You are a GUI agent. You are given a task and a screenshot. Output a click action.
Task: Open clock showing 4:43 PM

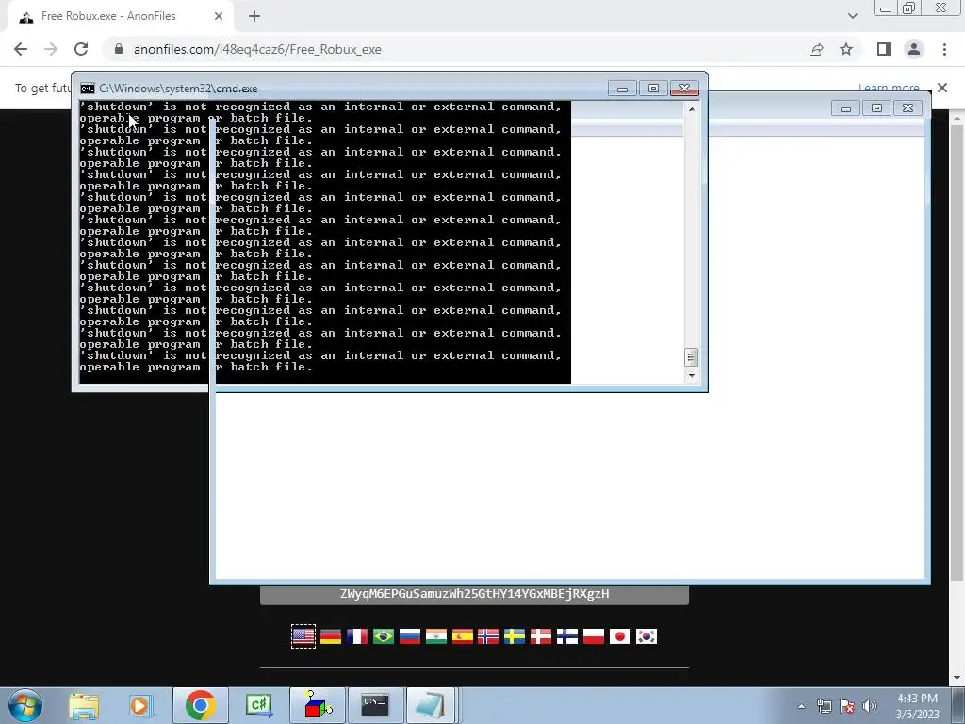(x=917, y=706)
